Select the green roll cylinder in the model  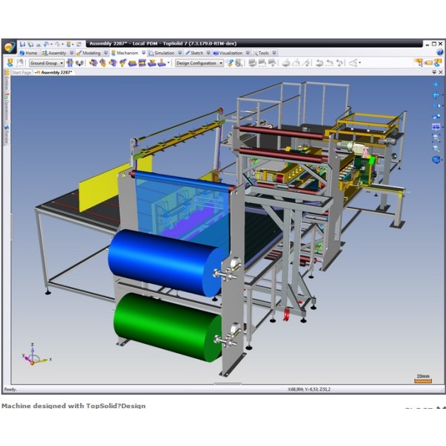(168, 327)
